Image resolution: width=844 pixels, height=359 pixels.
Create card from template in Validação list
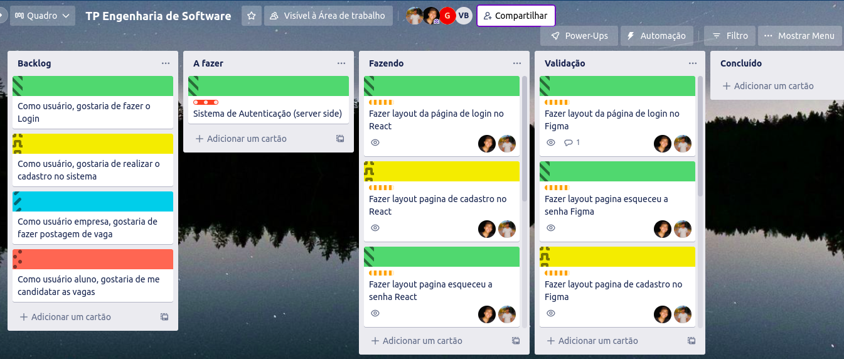click(x=692, y=341)
